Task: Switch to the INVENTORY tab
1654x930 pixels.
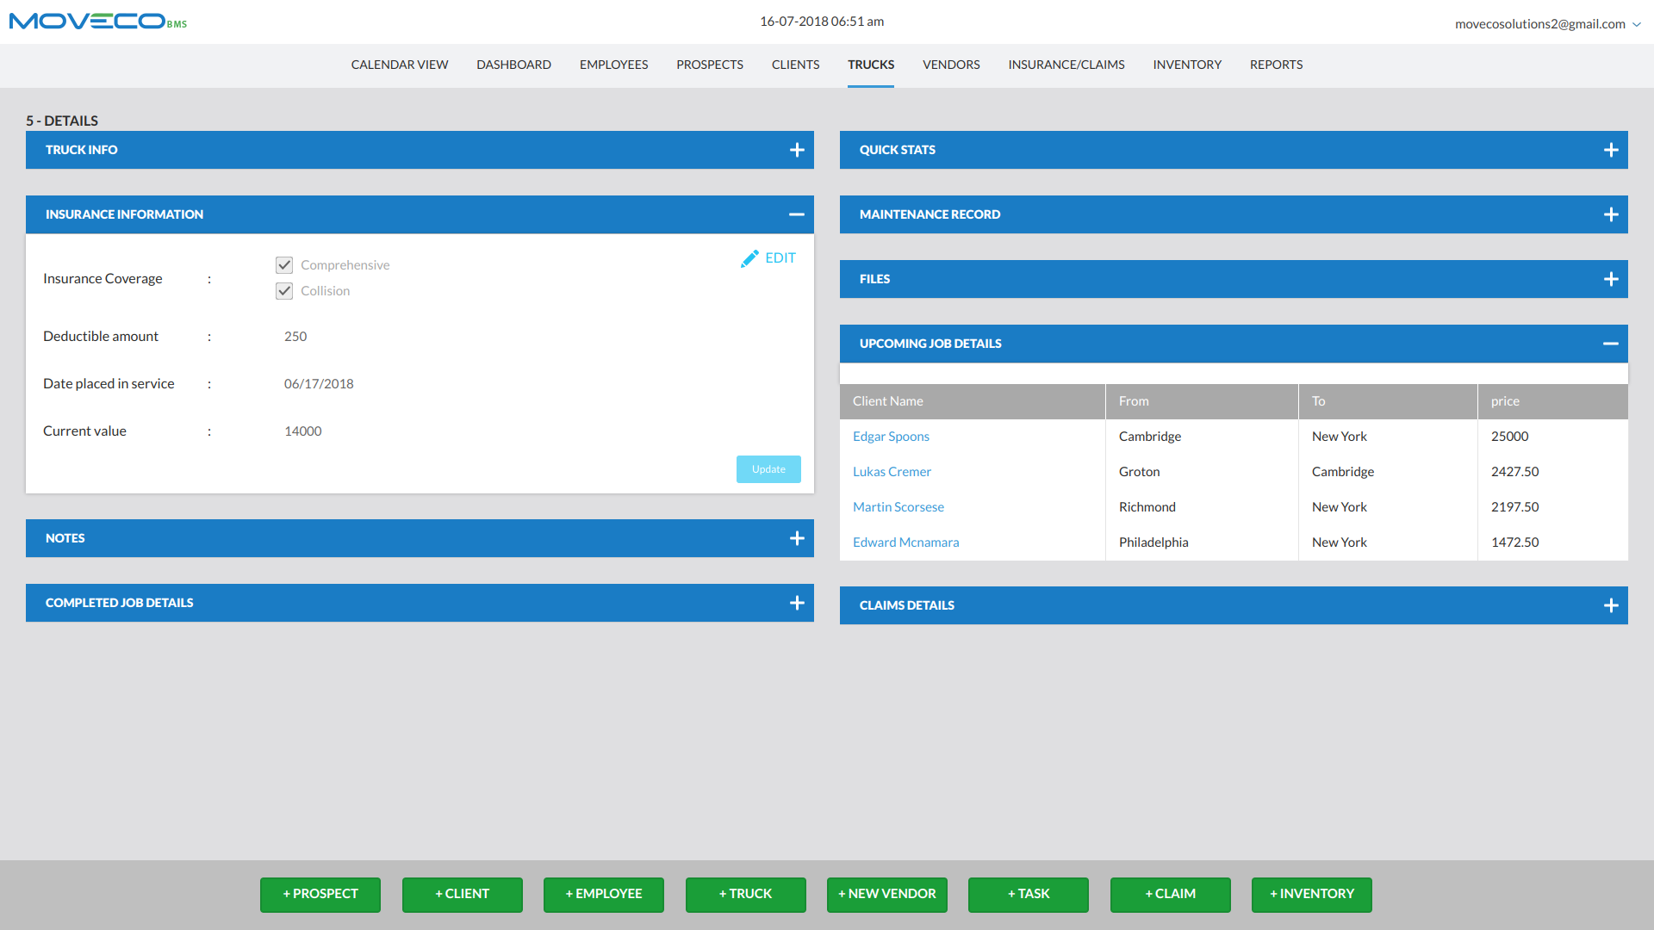Action: point(1187,65)
